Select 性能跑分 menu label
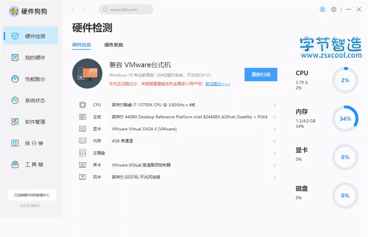Image resolution: width=368 pixels, height=237 pixels. [35, 79]
